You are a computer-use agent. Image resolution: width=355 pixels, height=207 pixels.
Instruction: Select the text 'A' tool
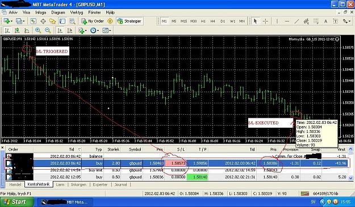point(326,21)
